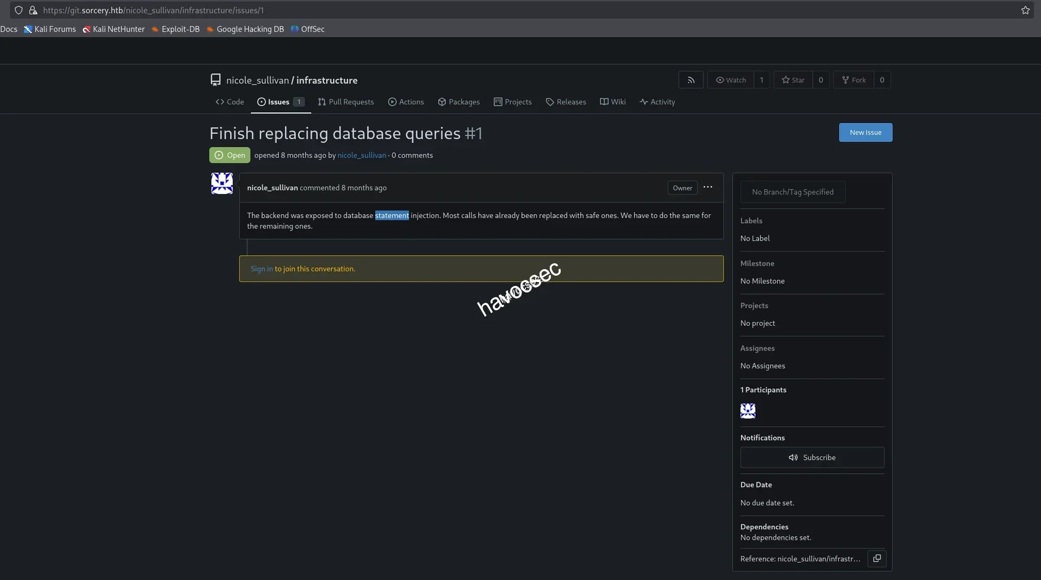
Task: Open the comment options ellipsis menu
Action: click(x=707, y=187)
